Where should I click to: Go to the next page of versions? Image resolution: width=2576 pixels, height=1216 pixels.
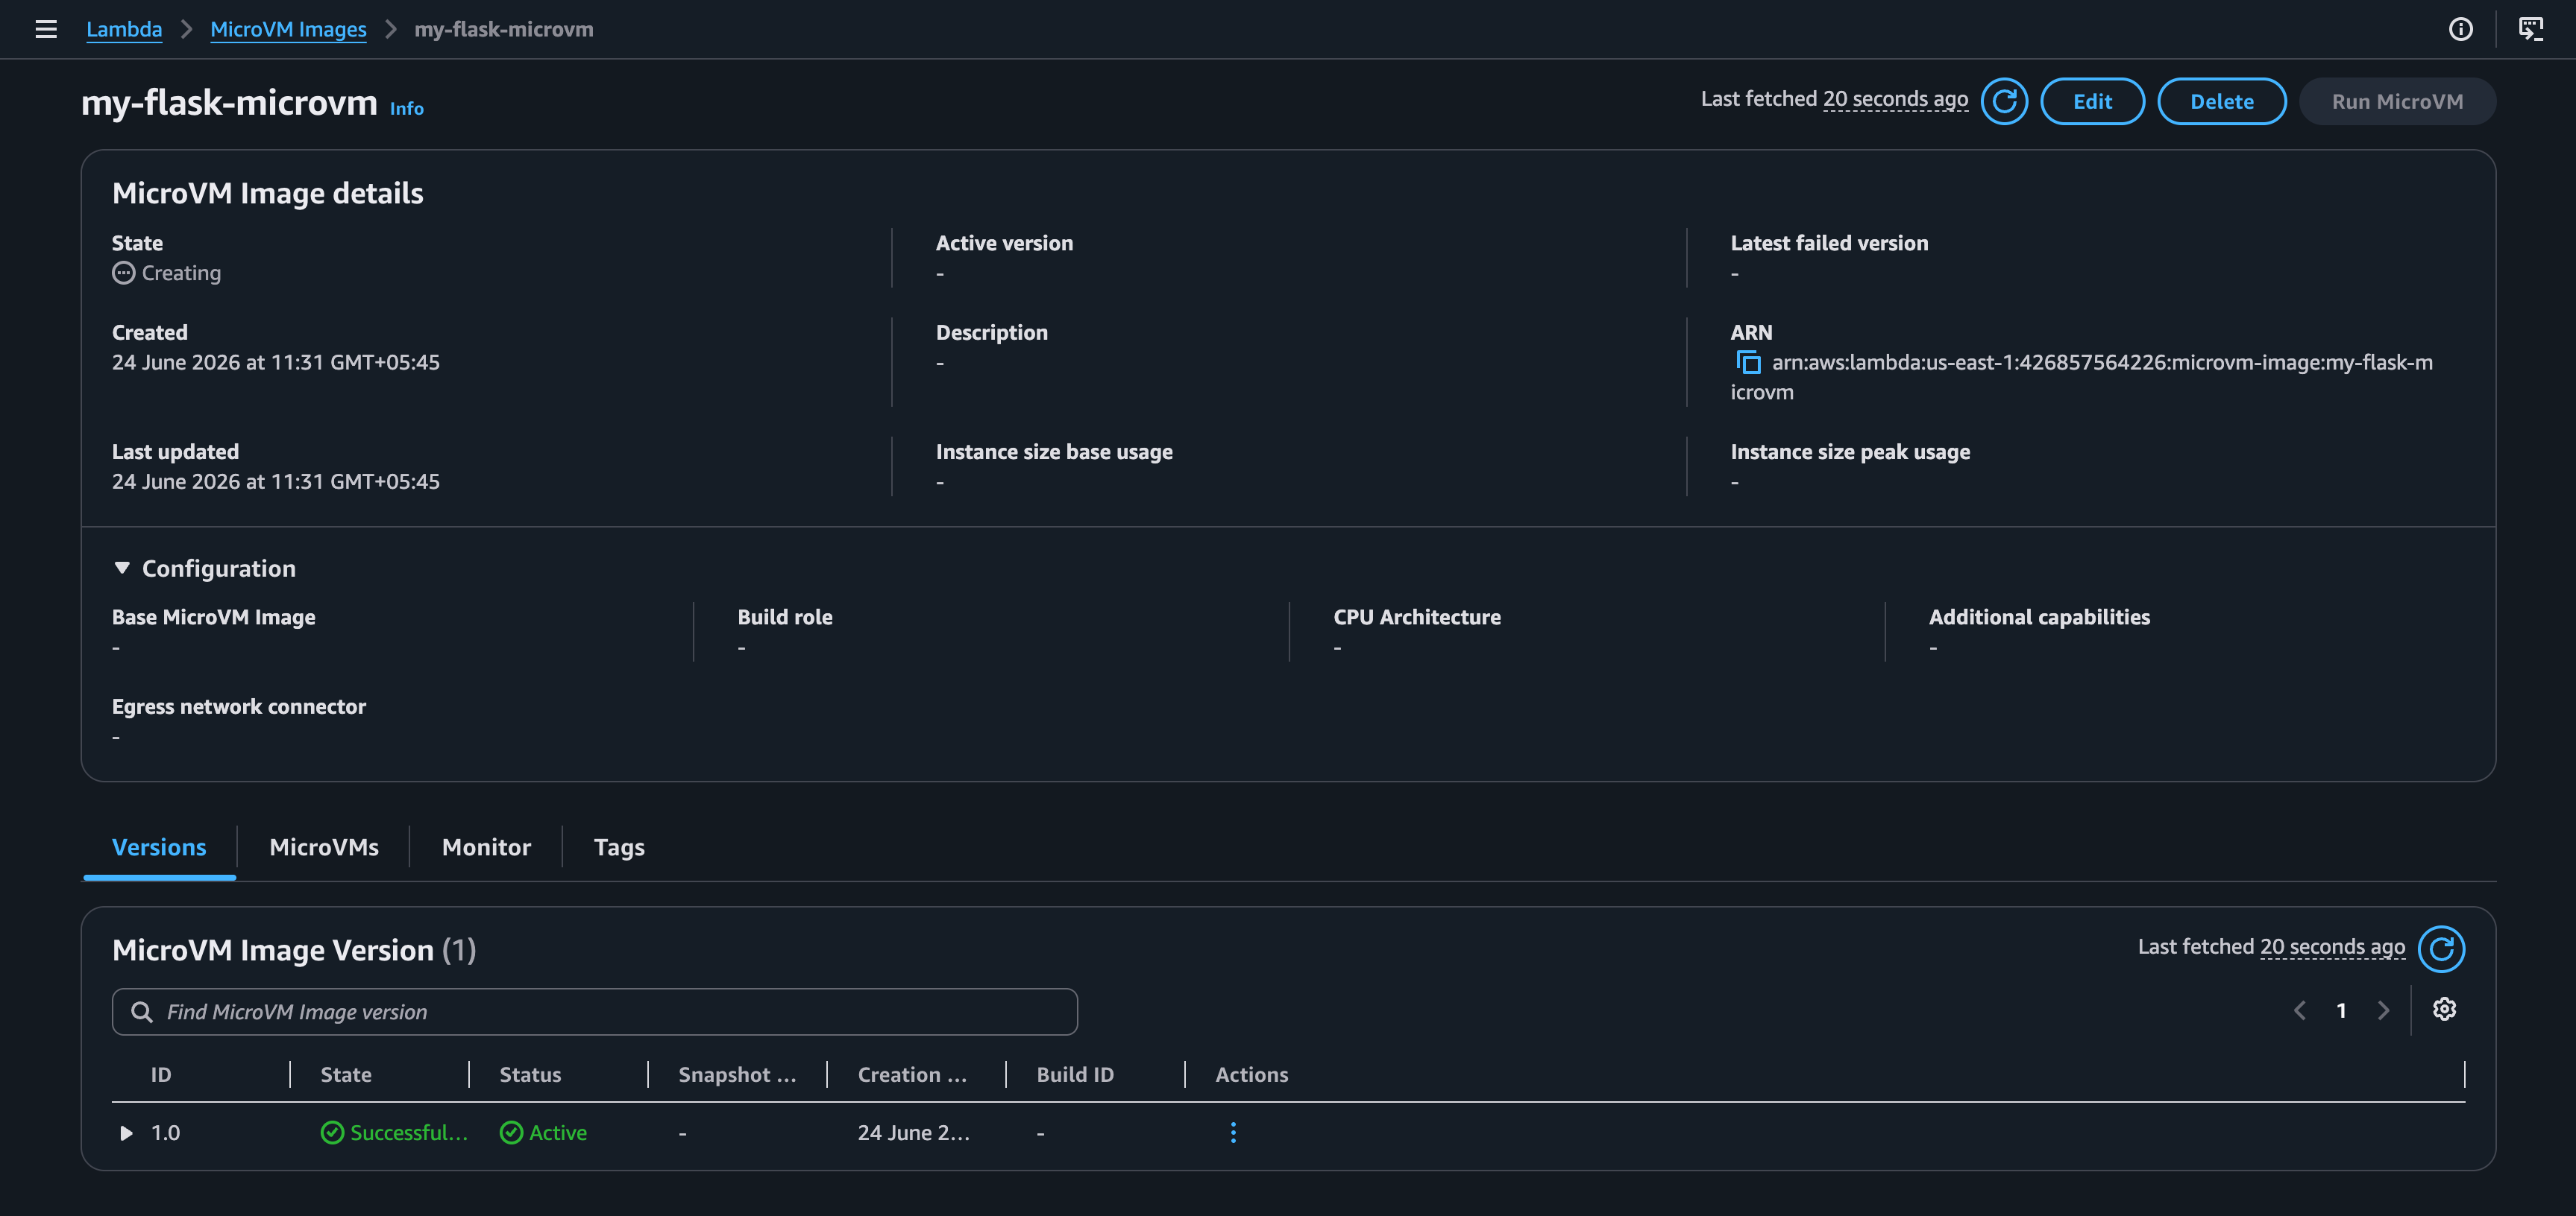2383,1010
